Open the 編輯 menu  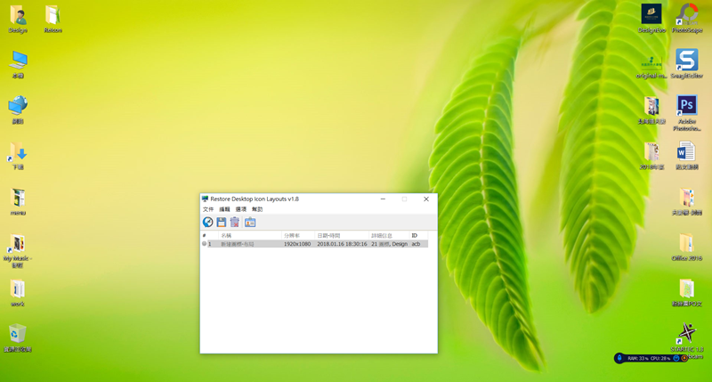coord(224,209)
